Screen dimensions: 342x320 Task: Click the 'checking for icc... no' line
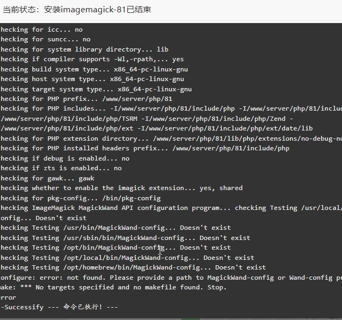(42, 30)
